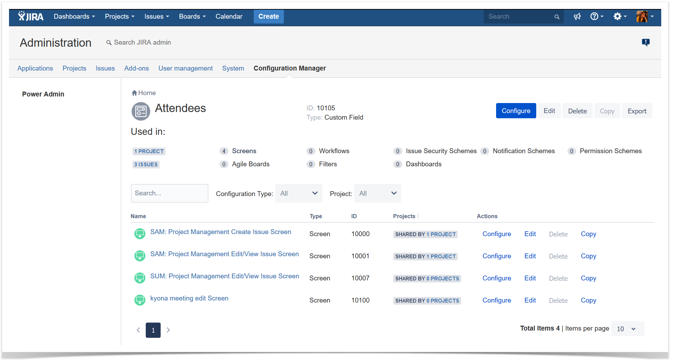The height and width of the screenshot is (362, 673).
Task: Click the Edit button for Attendees
Action: 549,111
